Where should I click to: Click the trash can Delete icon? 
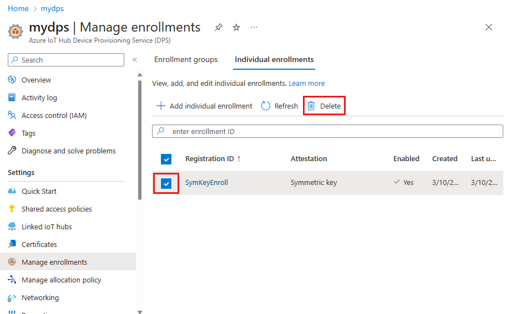pos(311,106)
